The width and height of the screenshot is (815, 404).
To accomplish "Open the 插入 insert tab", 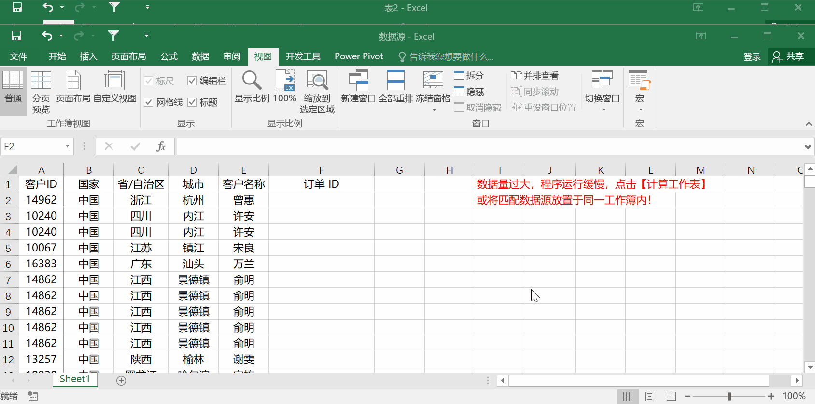I will click(x=88, y=56).
